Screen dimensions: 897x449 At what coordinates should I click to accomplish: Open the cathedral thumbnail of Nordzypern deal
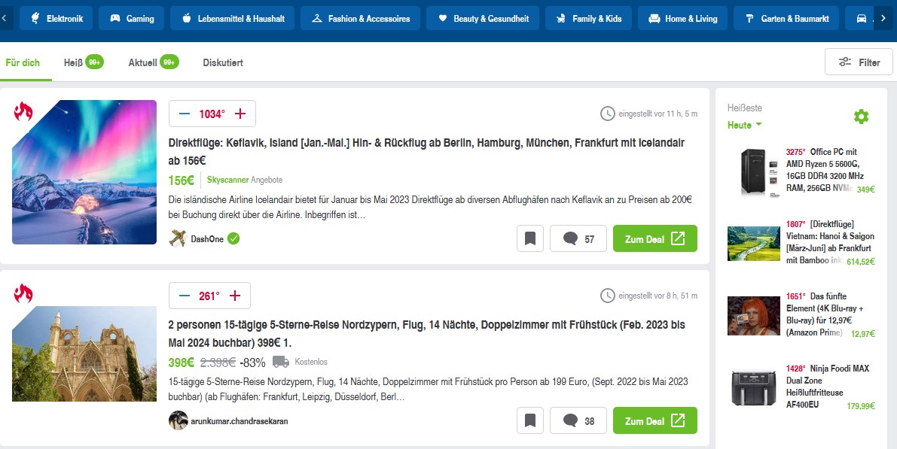84,353
